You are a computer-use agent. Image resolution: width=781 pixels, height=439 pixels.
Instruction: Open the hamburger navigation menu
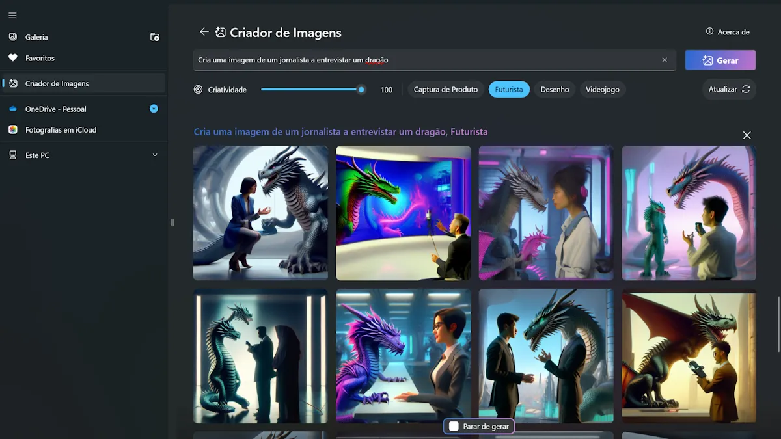coord(12,16)
